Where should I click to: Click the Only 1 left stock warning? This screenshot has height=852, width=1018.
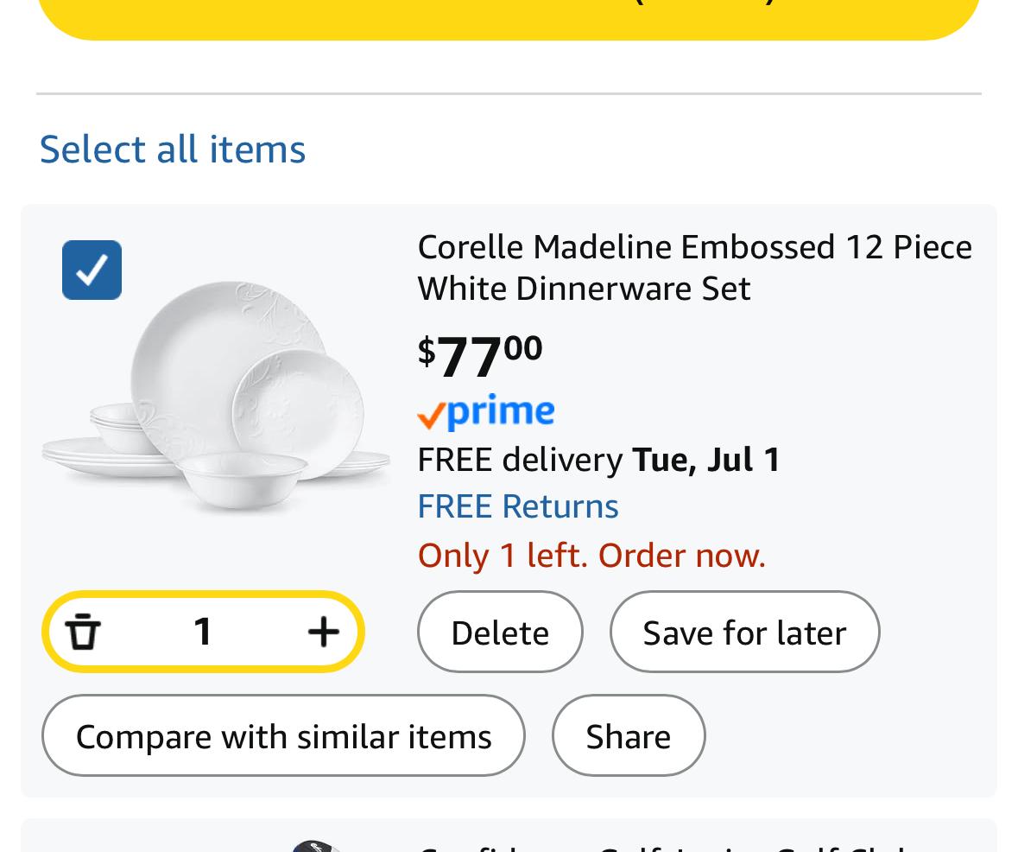pos(591,555)
